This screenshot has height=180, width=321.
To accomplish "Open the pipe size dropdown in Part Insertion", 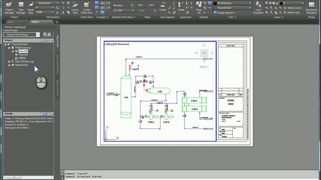I will 45,8.
